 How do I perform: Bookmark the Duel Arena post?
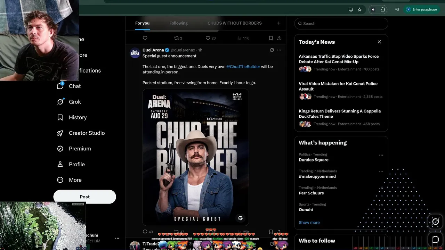[271, 232]
